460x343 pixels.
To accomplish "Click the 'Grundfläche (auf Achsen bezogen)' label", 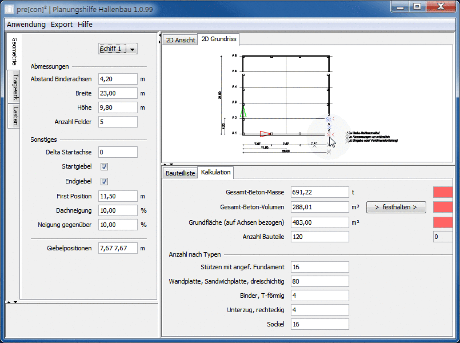I will tap(236, 222).
